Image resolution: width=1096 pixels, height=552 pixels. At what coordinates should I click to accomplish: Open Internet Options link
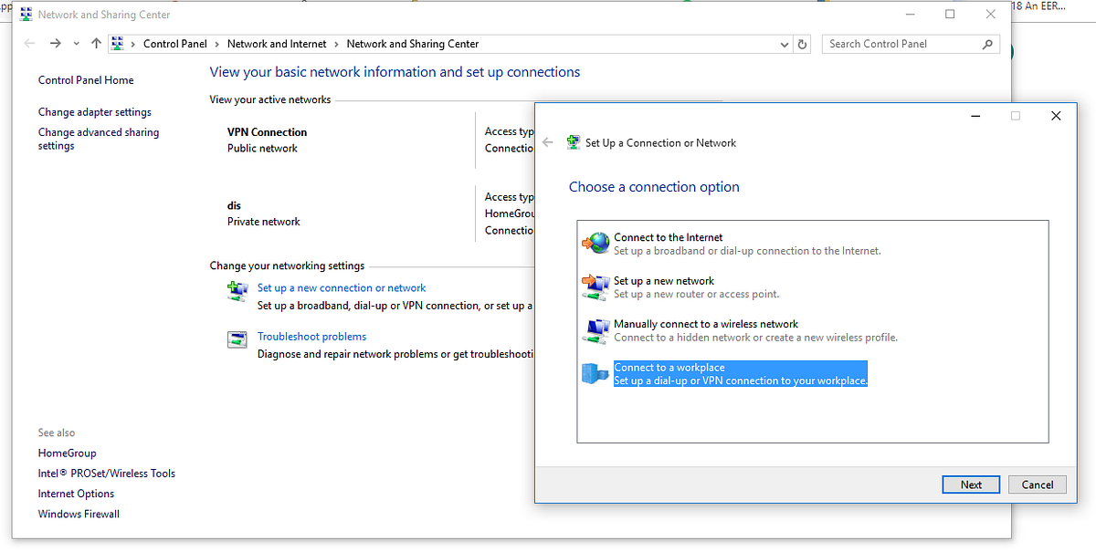[76, 494]
